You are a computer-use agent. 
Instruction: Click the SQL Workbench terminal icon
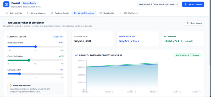(121, 13)
